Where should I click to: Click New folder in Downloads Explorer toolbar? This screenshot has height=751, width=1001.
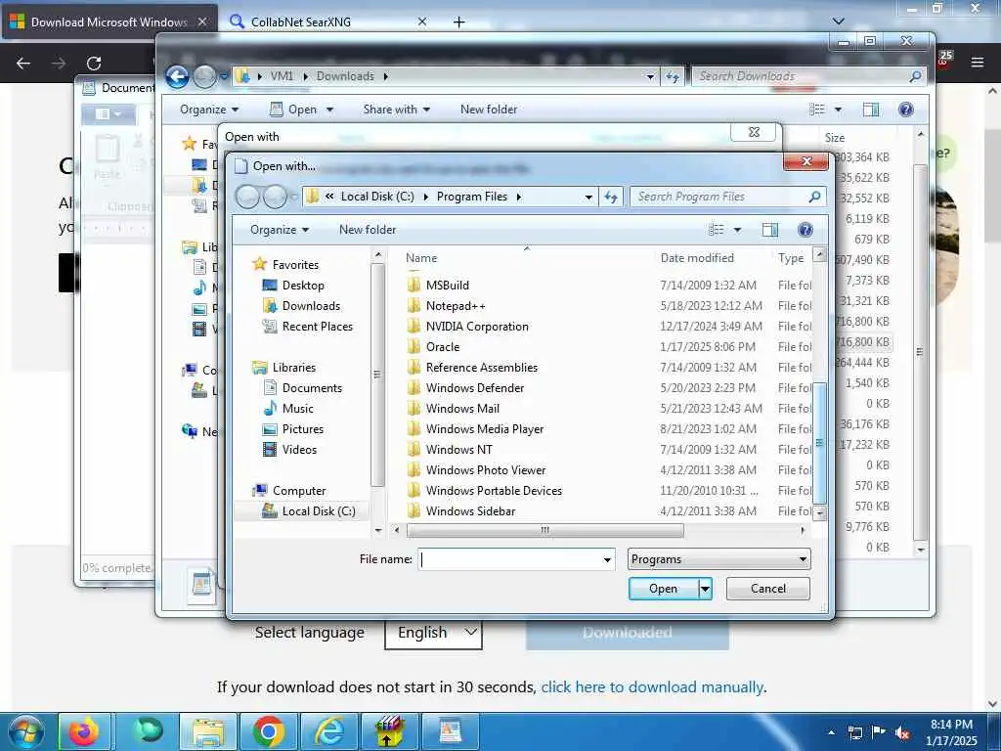point(489,110)
